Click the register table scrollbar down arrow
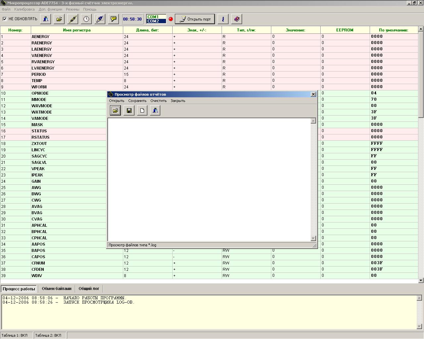This screenshot has width=424, height=339. coord(421,280)
